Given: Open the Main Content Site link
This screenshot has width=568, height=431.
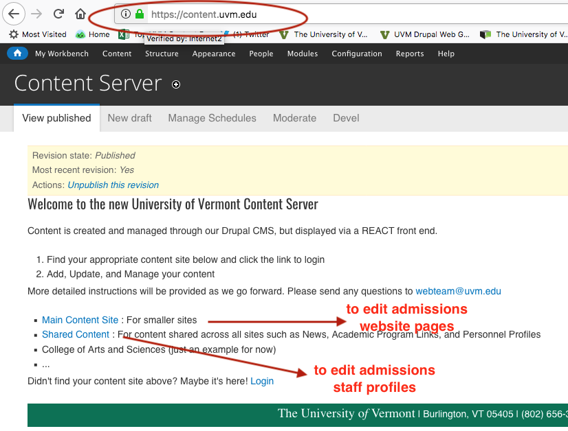Looking at the screenshot, I should pos(80,320).
